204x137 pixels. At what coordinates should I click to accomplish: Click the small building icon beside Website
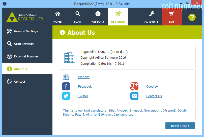[x=66, y=77]
